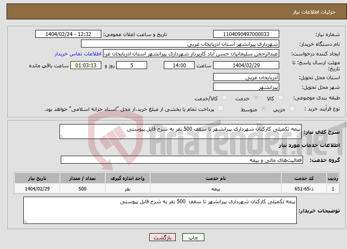Click the شرح کلی نیاز text area
The image size is (347, 249).
[181, 132]
